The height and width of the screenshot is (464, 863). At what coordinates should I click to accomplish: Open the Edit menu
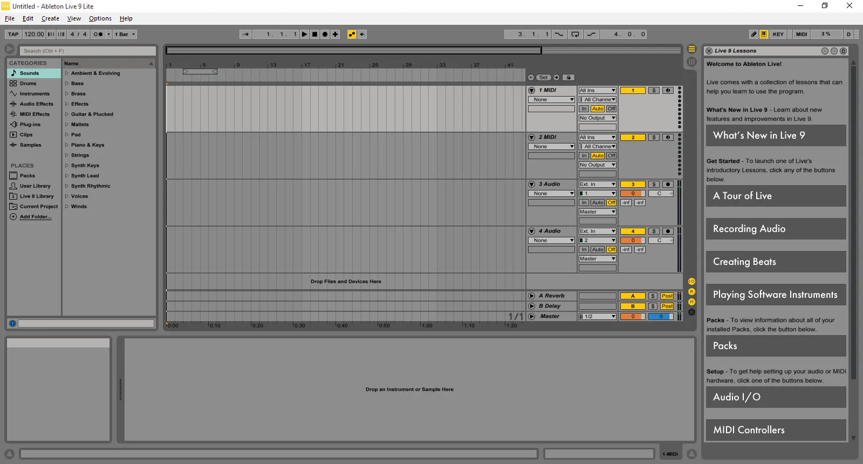pos(28,18)
